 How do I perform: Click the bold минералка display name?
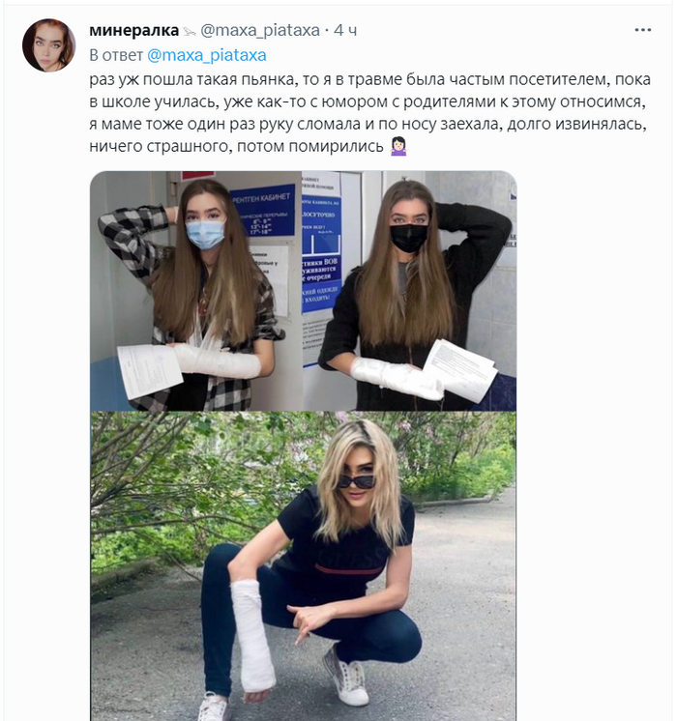[133, 30]
